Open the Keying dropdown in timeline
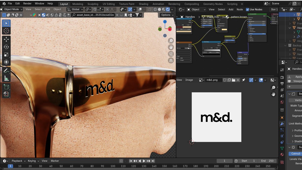The width and height of the screenshot is (302, 170). click(33, 161)
